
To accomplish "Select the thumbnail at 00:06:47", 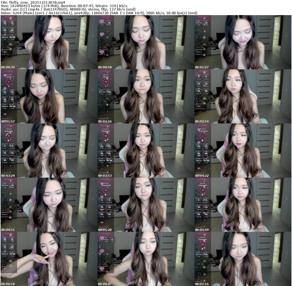I will [x=146, y=259].
